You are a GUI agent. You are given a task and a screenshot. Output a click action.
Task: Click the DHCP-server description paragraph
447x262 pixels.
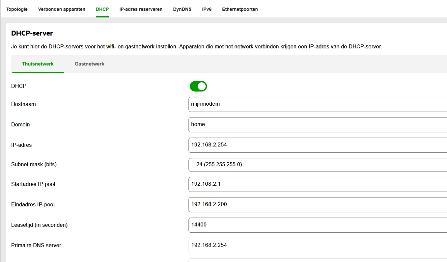(197, 47)
